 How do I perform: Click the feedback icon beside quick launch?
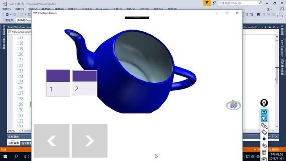(214, 3)
